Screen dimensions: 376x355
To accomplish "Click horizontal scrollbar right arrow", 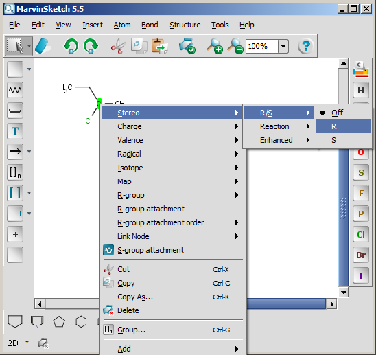I will [x=331, y=304].
